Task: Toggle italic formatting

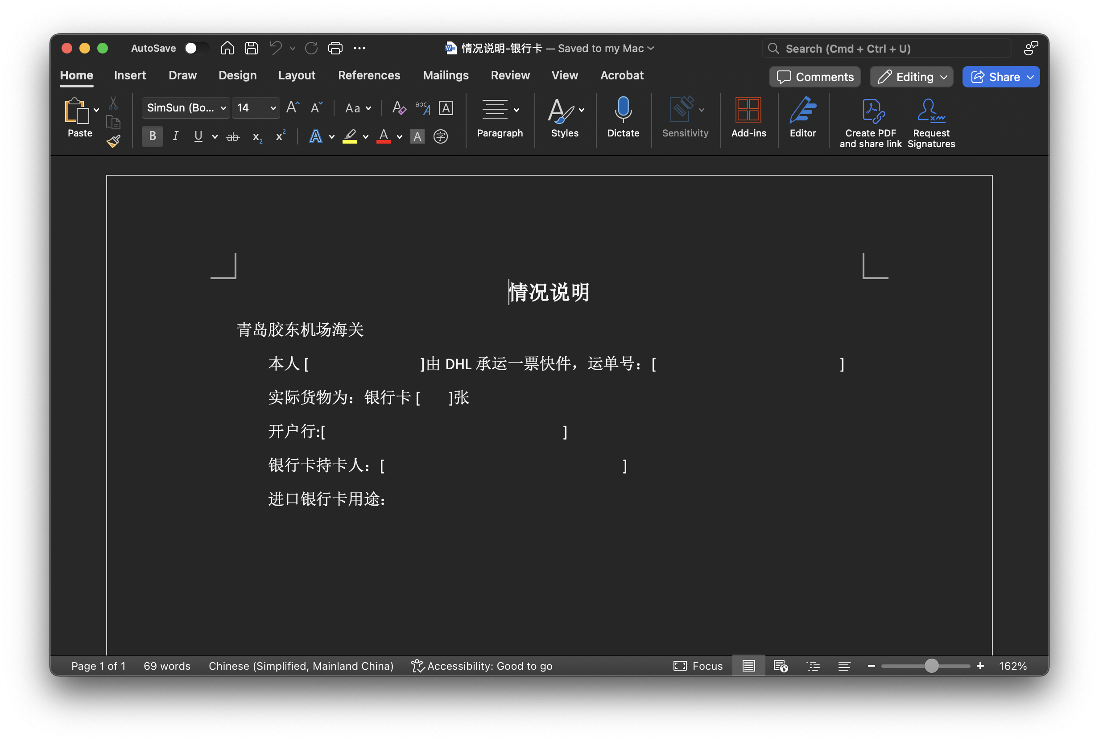Action: [175, 136]
